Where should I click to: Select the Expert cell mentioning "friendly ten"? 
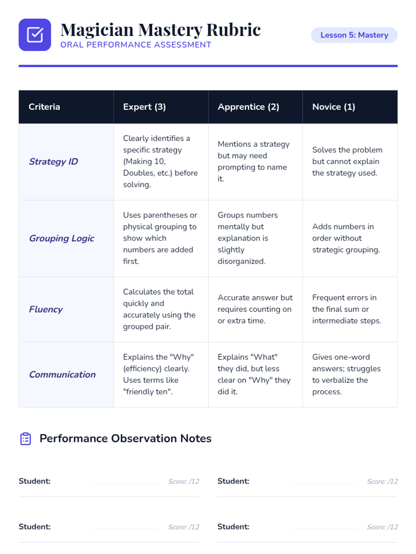tap(161, 375)
